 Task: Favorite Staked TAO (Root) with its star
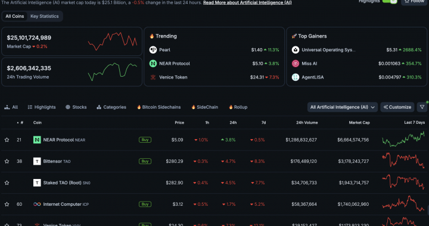click(7, 183)
